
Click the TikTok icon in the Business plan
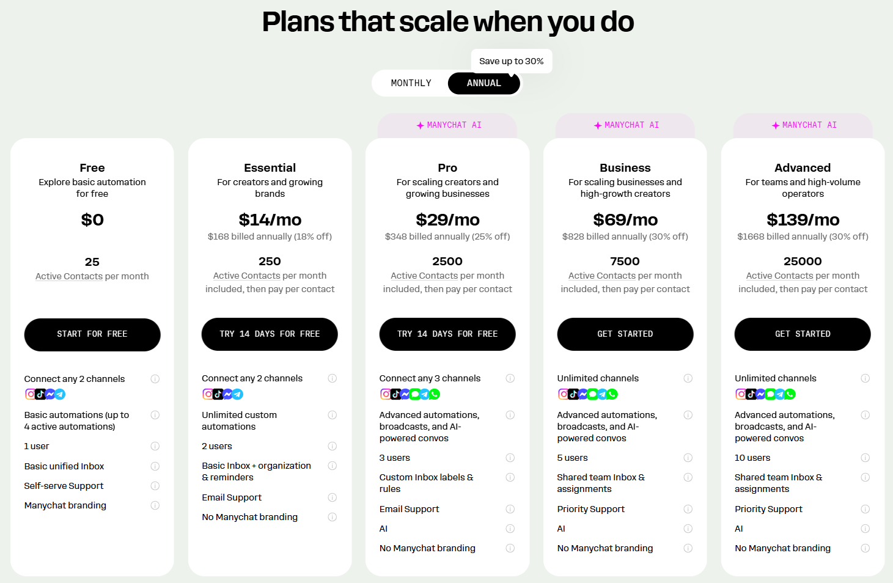pyautogui.click(x=573, y=394)
